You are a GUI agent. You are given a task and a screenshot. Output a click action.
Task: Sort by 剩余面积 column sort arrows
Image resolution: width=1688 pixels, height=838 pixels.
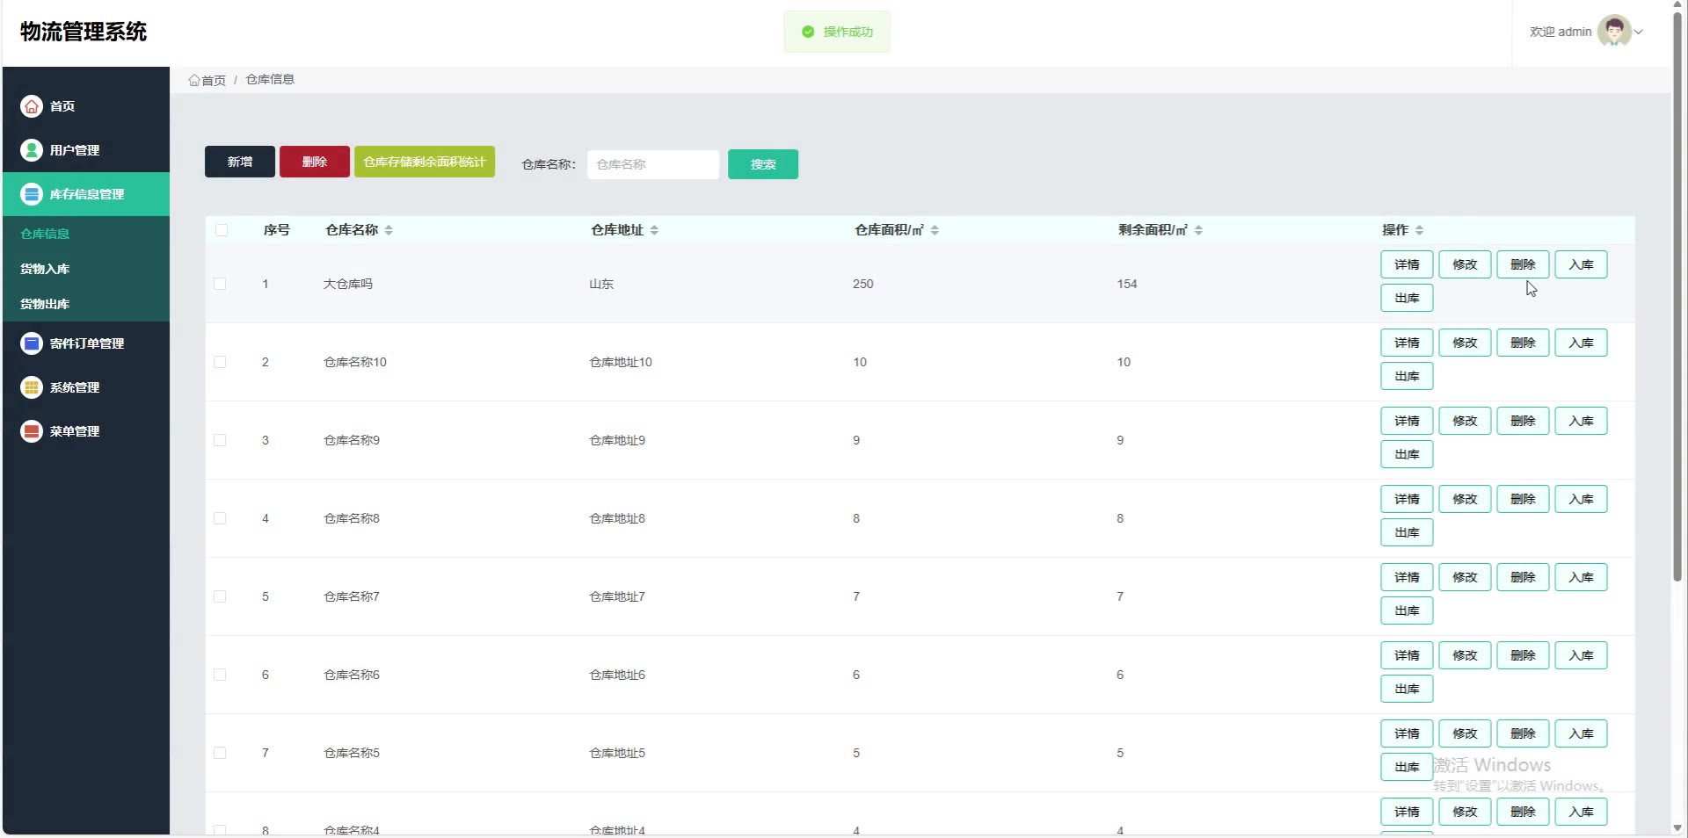[x=1198, y=230]
